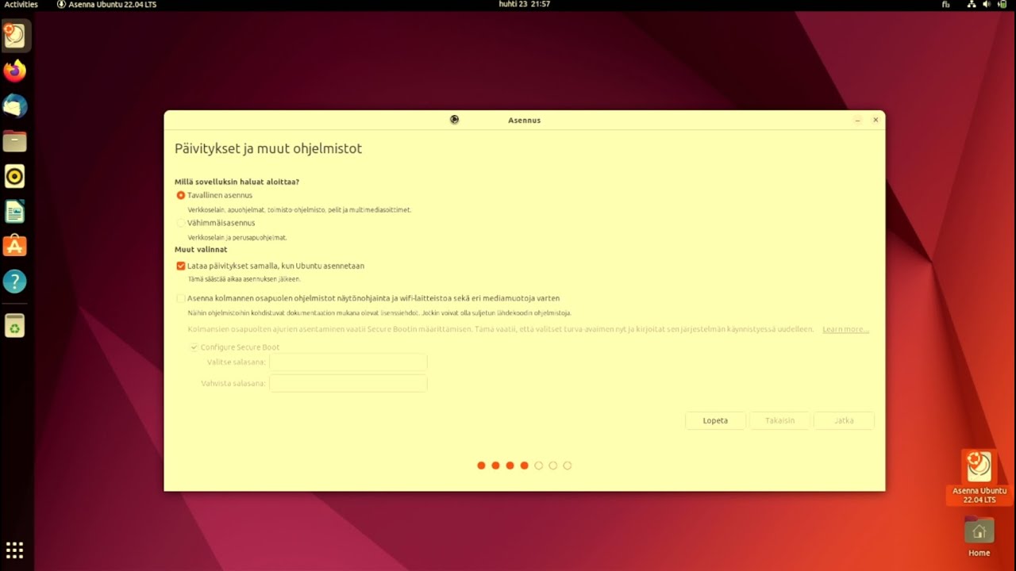Open the battery status icon
Image resolution: width=1016 pixels, height=571 pixels.
[1002, 5]
